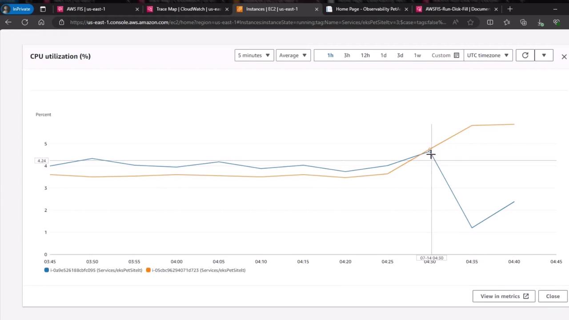
Task: Open the Favorites list icon
Action: [507, 22]
